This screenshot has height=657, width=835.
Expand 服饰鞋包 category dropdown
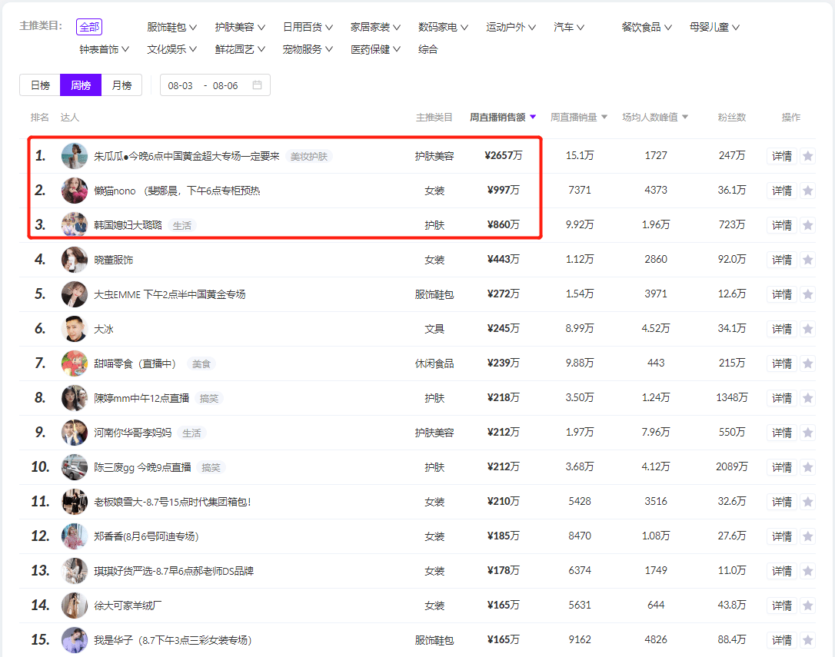(x=172, y=27)
